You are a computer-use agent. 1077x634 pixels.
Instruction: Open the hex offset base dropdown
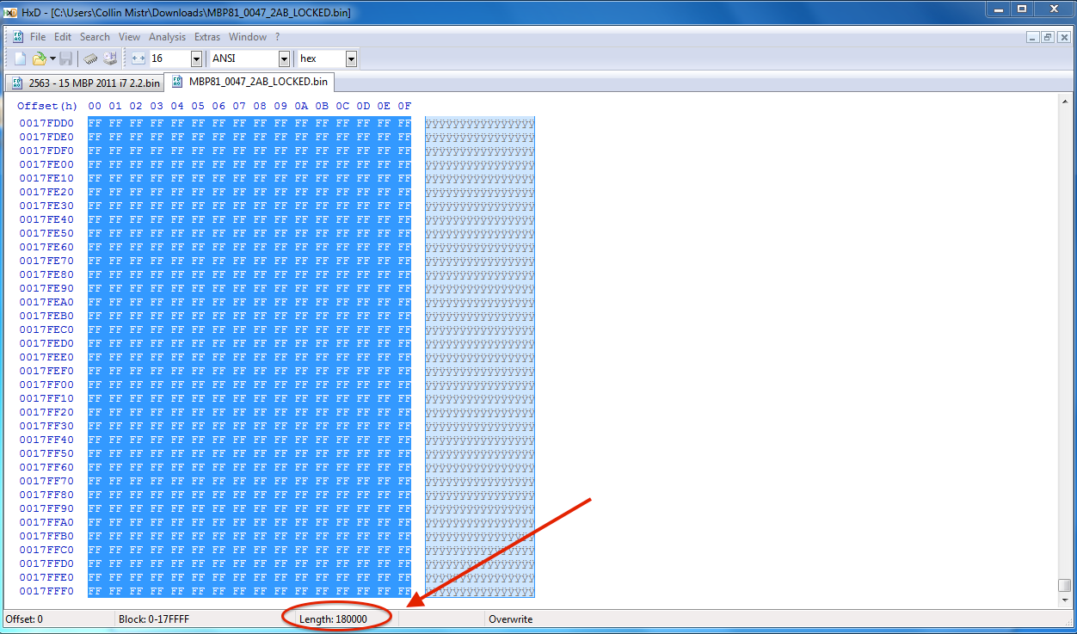351,58
